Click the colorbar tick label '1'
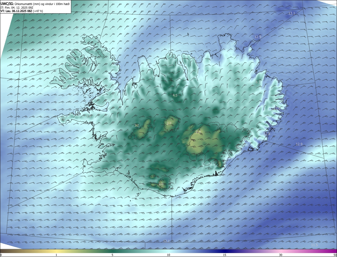The width and height of the screenshot is (337, 257). click(x=56, y=255)
